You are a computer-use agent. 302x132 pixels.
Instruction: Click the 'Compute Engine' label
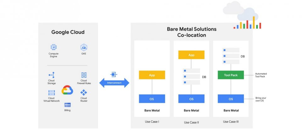(x=53, y=55)
